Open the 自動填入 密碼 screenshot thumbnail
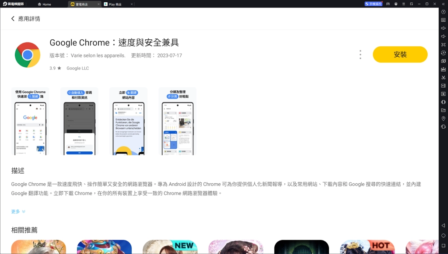This screenshot has width=448, height=254. (x=80, y=121)
